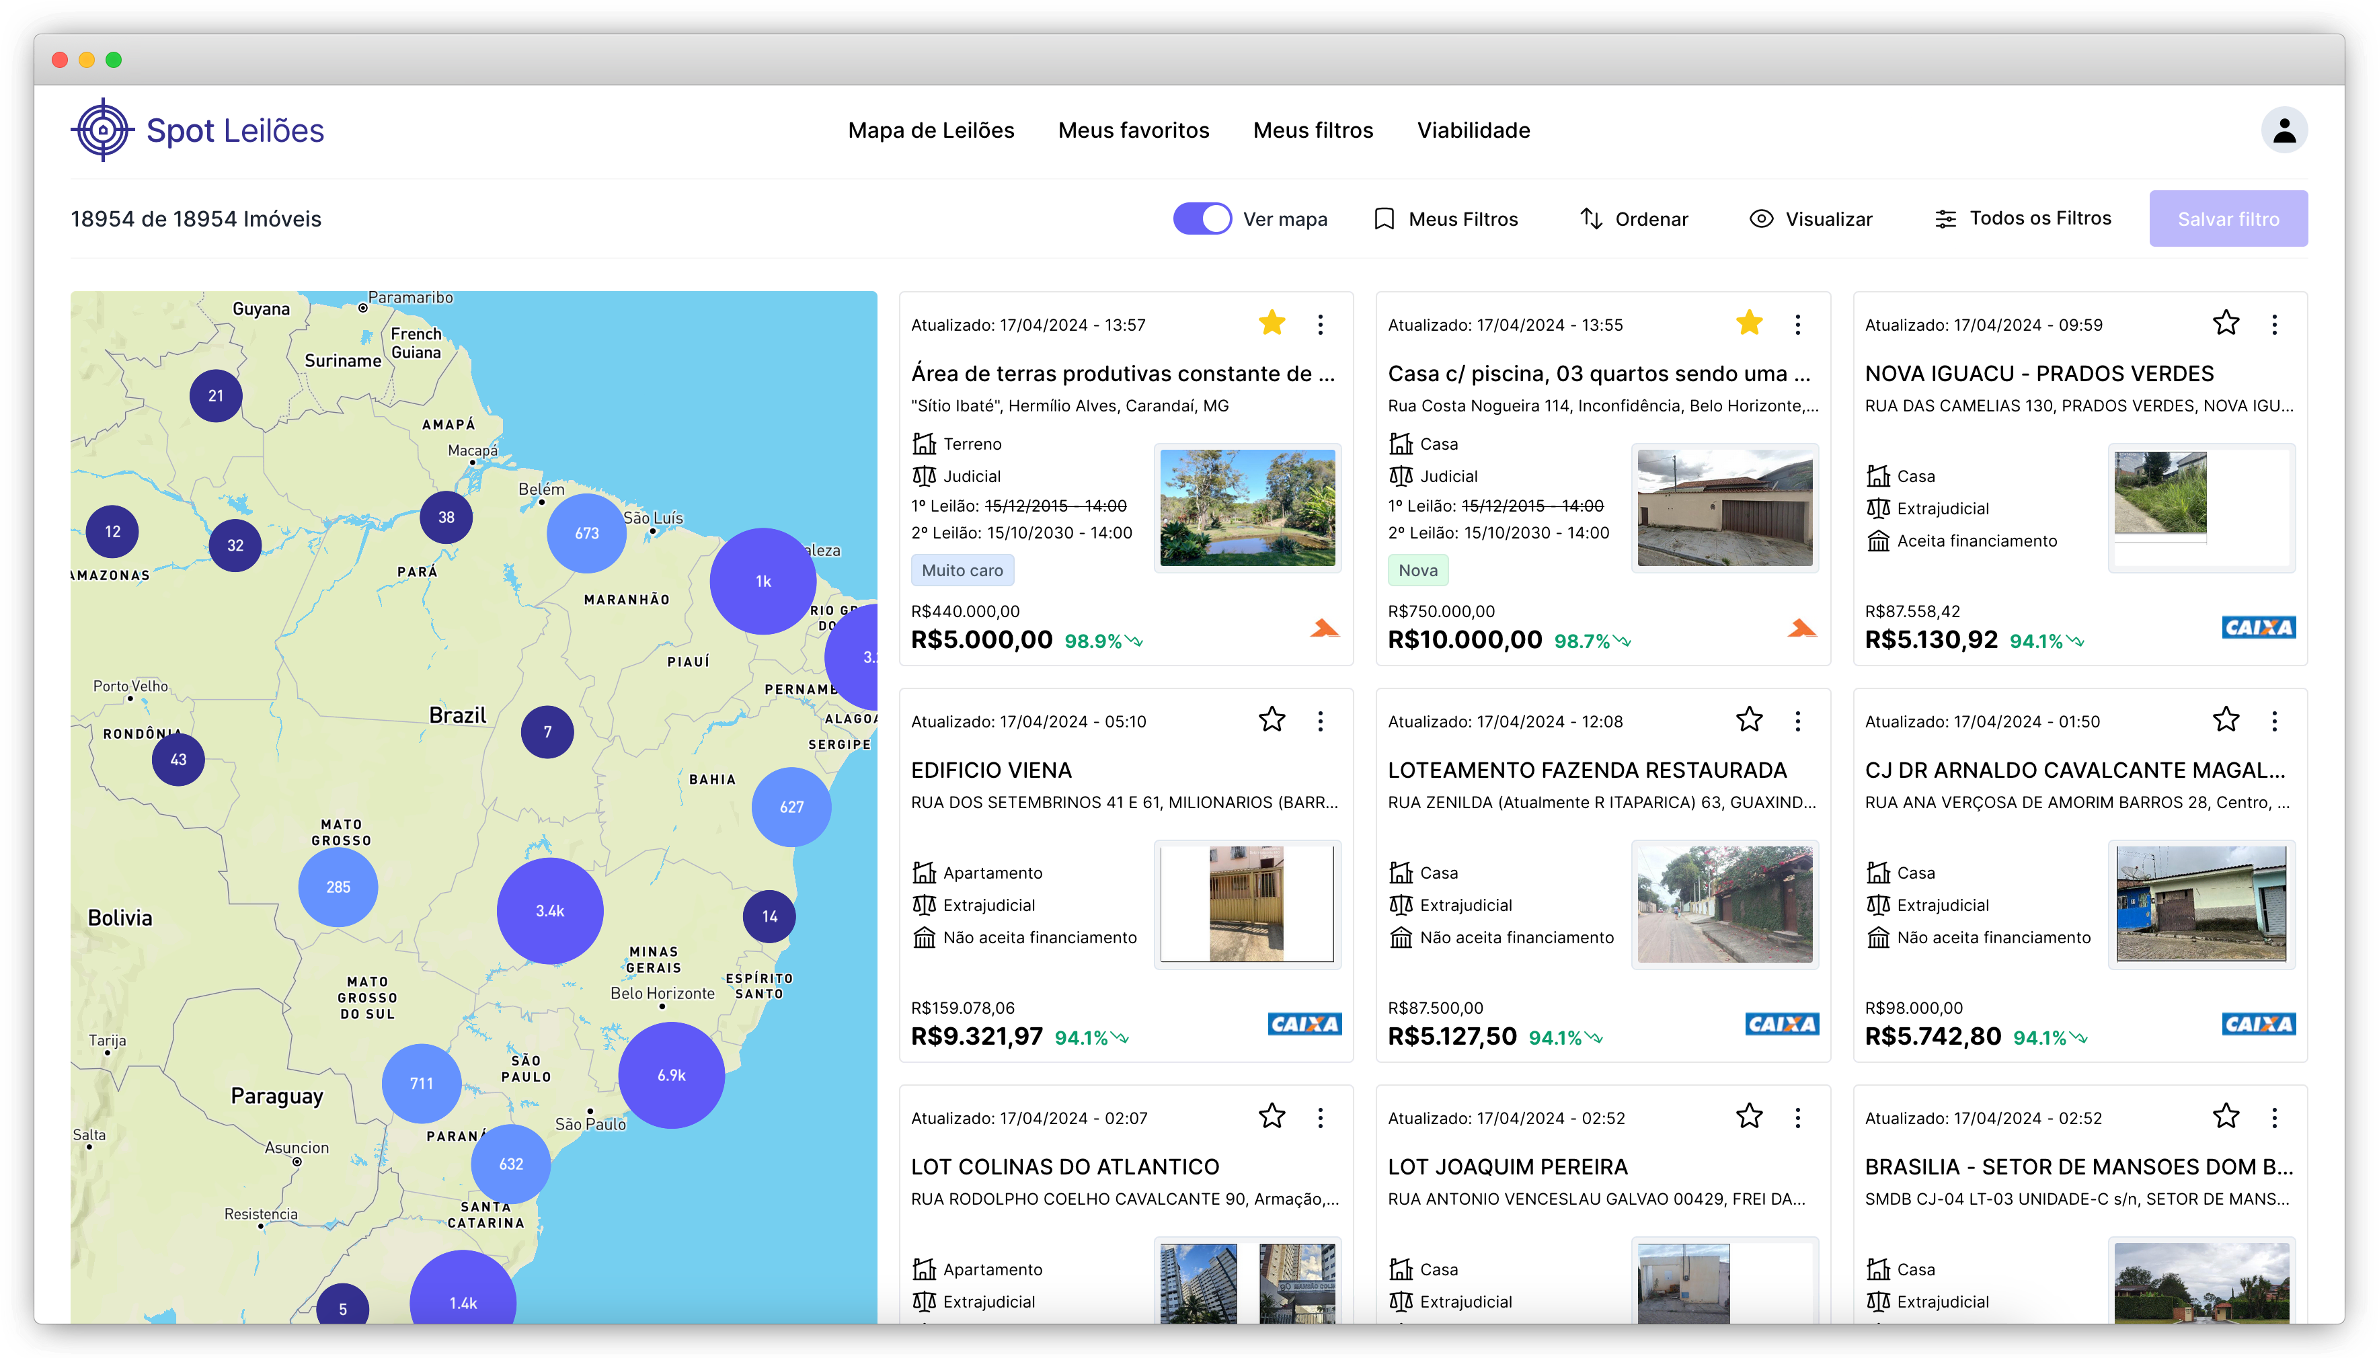Open the user profile avatar menu
2379x1358 pixels.
pyautogui.click(x=2283, y=130)
